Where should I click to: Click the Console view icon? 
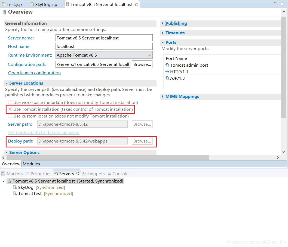[x=110, y=173]
